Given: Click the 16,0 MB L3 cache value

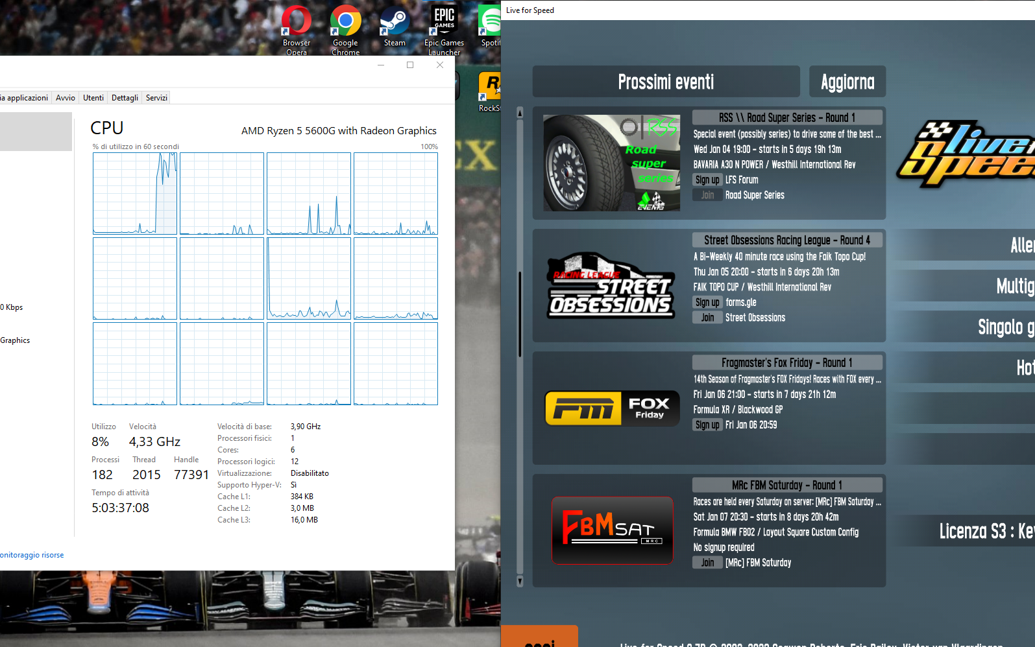Looking at the screenshot, I should tap(304, 520).
